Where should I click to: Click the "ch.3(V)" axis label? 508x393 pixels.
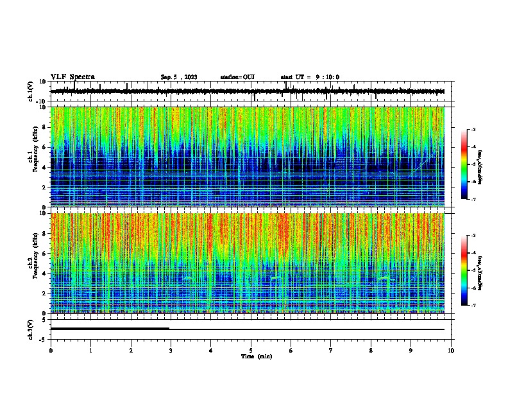(x=31, y=329)
